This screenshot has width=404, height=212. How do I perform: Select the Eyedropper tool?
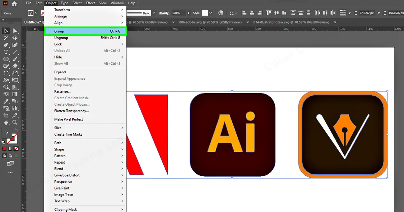pos(6,101)
